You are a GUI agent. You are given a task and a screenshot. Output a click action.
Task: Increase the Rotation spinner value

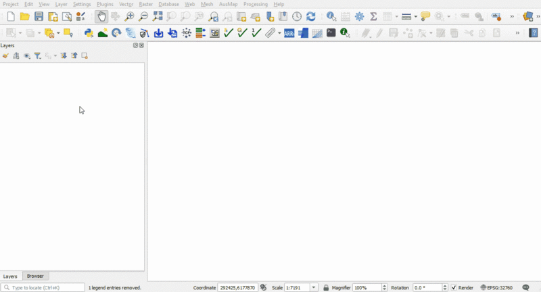click(445, 286)
